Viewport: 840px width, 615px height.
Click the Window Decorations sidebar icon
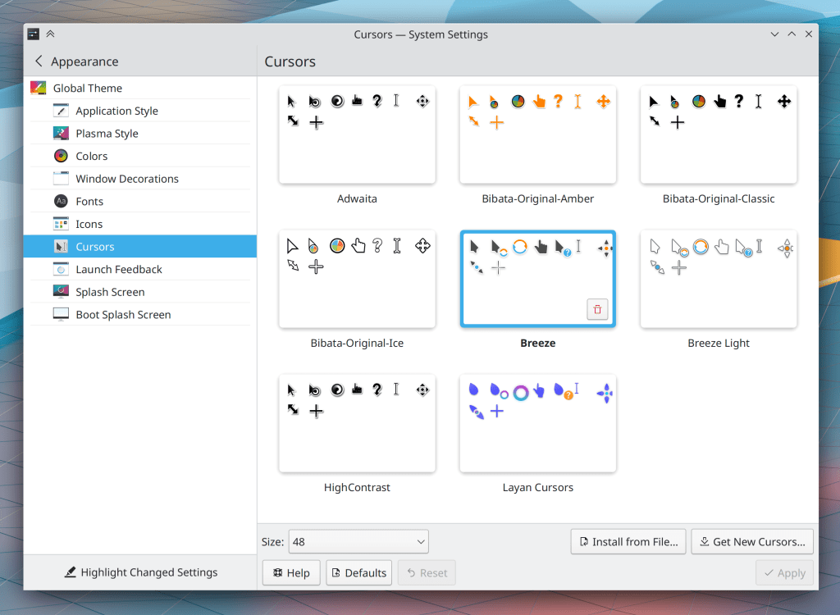click(61, 179)
